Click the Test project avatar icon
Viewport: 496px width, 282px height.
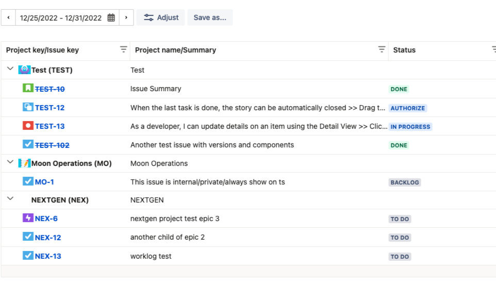click(24, 70)
